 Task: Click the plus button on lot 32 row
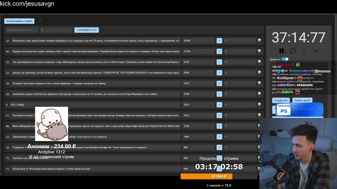219,41
